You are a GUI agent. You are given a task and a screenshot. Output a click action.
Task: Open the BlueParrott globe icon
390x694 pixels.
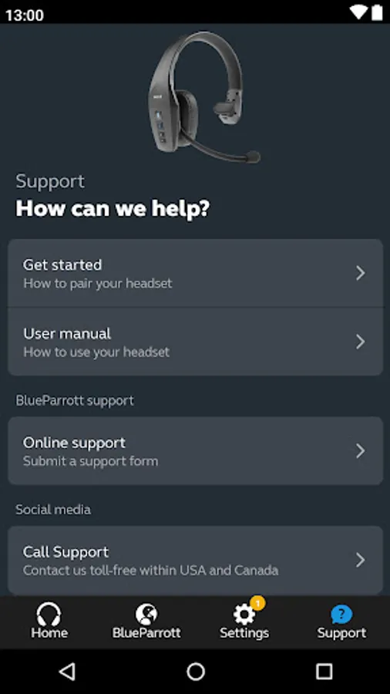pyautogui.click(x=146, y=615)
